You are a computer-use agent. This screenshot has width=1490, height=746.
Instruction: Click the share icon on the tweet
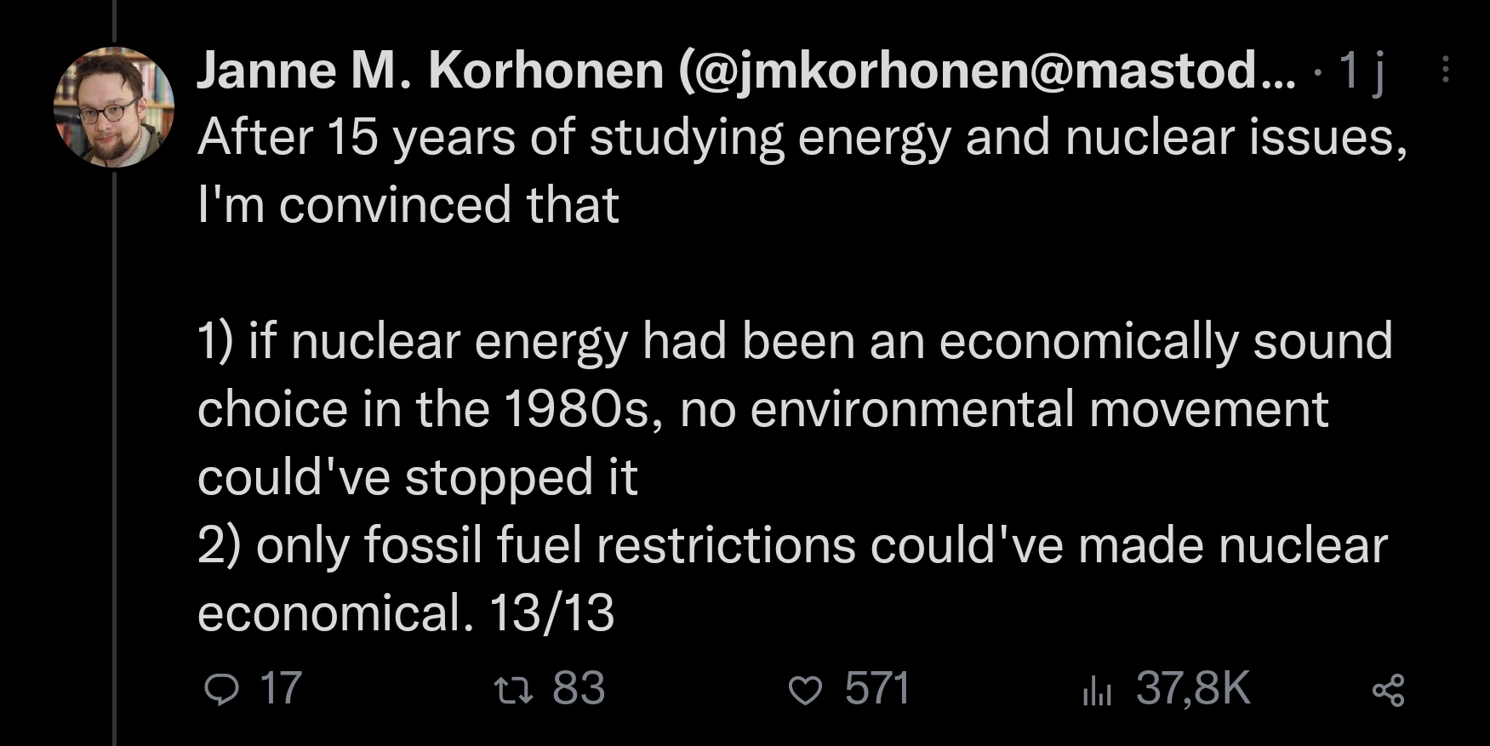click(x=1388, y=690)
